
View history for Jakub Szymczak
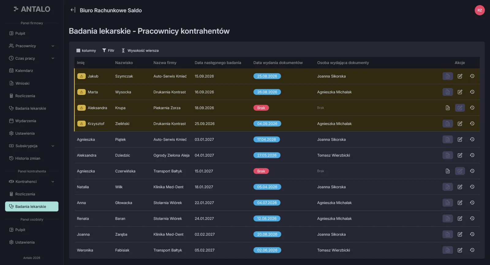tap(472, 76)
